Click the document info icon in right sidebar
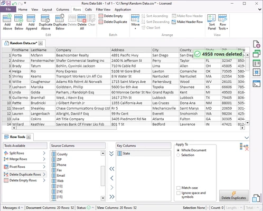 click(x=257, y=44)
